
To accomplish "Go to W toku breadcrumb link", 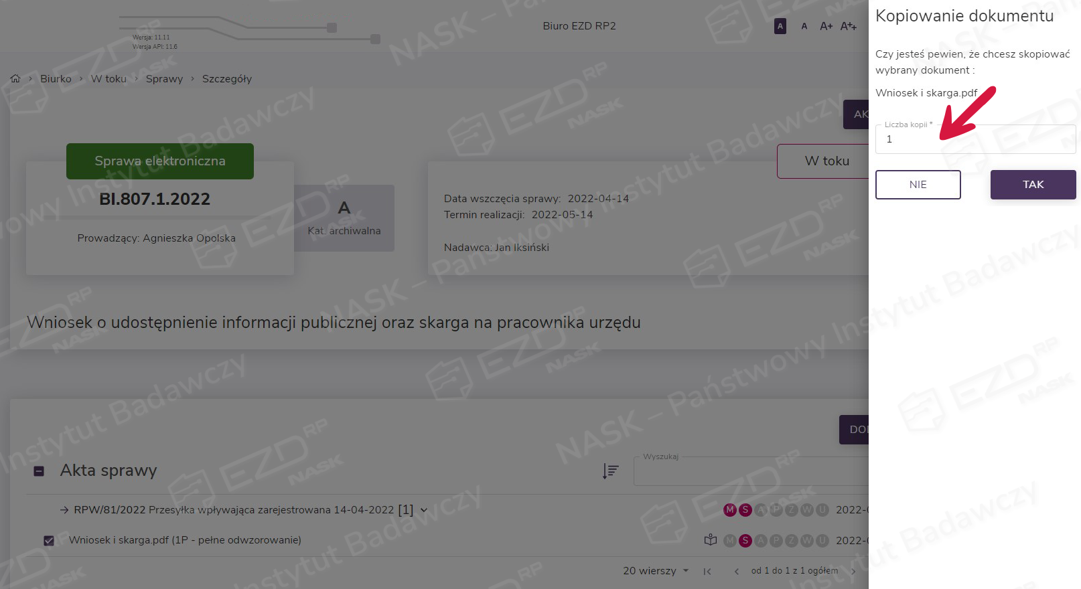I will pos(109,79).
